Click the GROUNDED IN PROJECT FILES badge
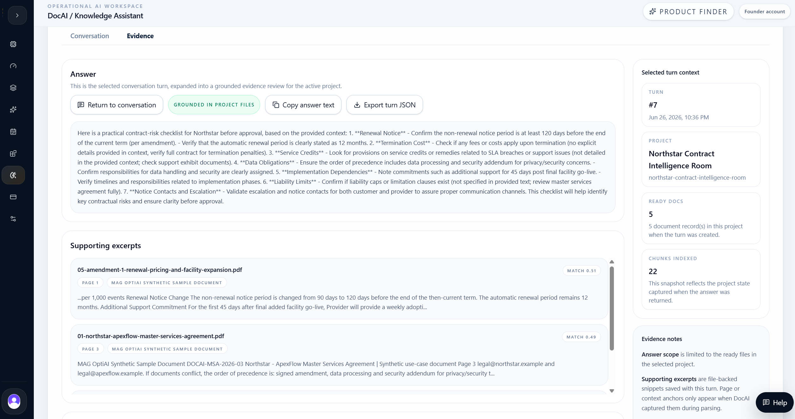Image resolution: width=795 pixels, height=419 pixels. click(214, 105)
